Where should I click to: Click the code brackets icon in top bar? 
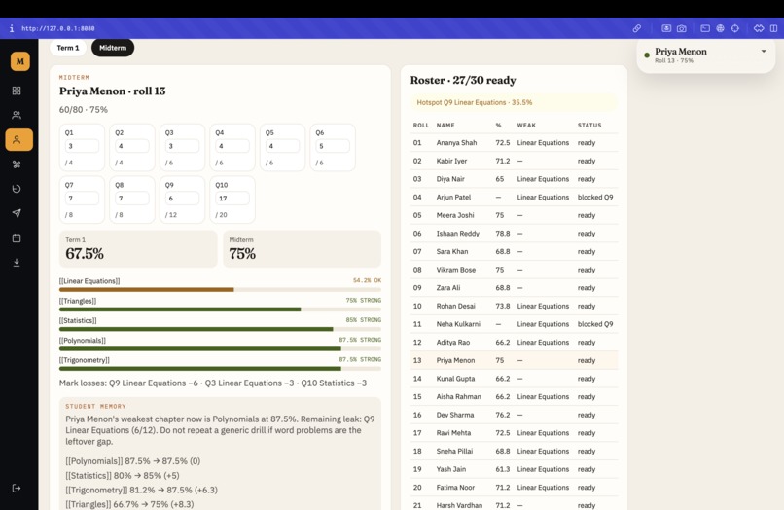(x=759, y=28)
